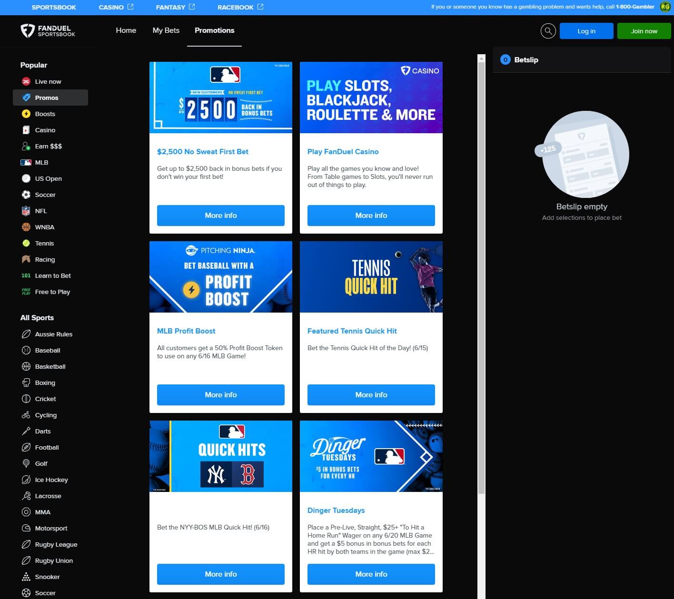674x599 pixels.
Task: Click the FanDuel Sportsbook logo
Action: (x=48, y=31)
